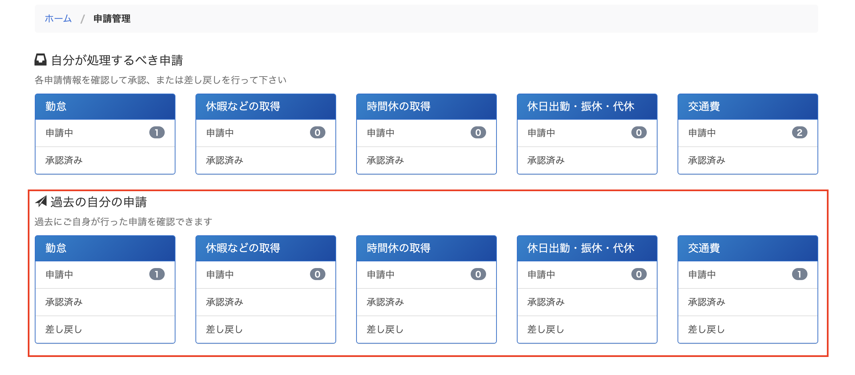The width and height of the screenshot is (855, 375).
Task: Open 申請中 in the top 勤怠 card
Action: 59,133
